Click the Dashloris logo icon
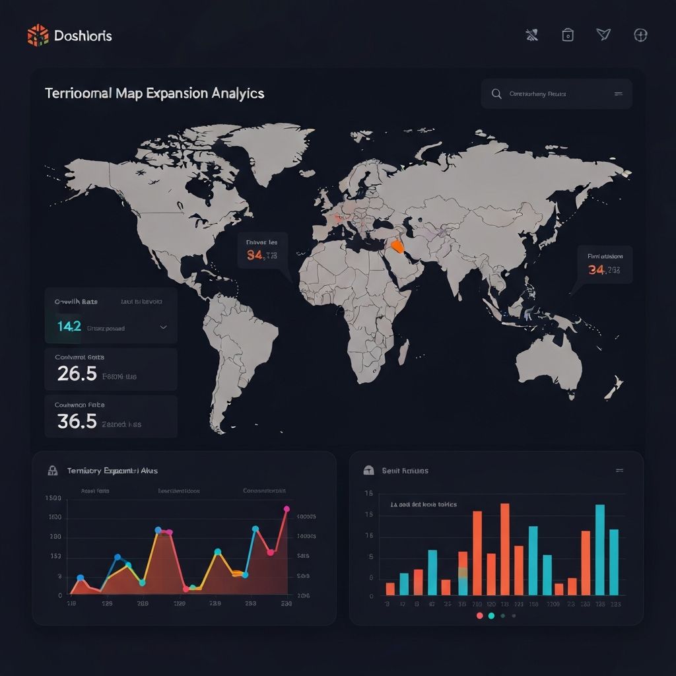This screenshot has height=676, width=676. click(38, 35)
